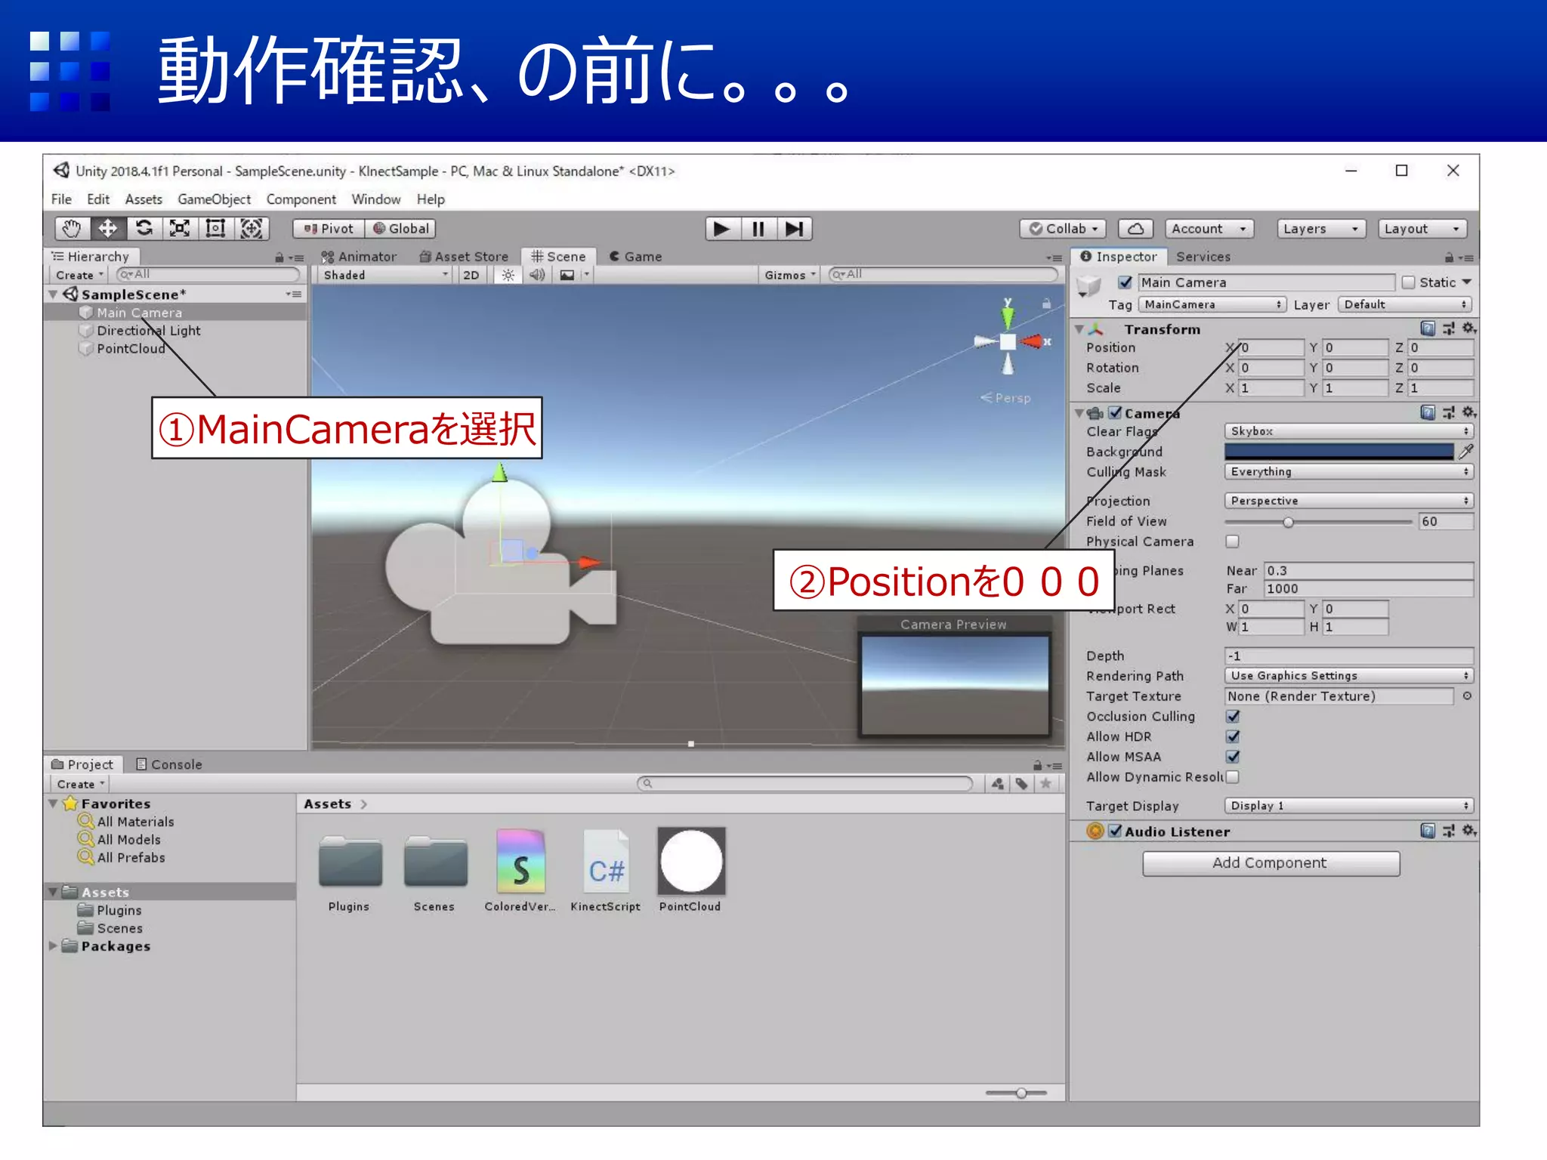Click save search star icon

click(x=1046, y=784)
